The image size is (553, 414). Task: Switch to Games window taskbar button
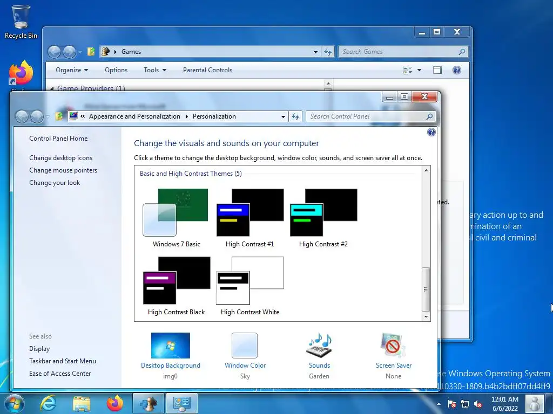pos(149,403)
